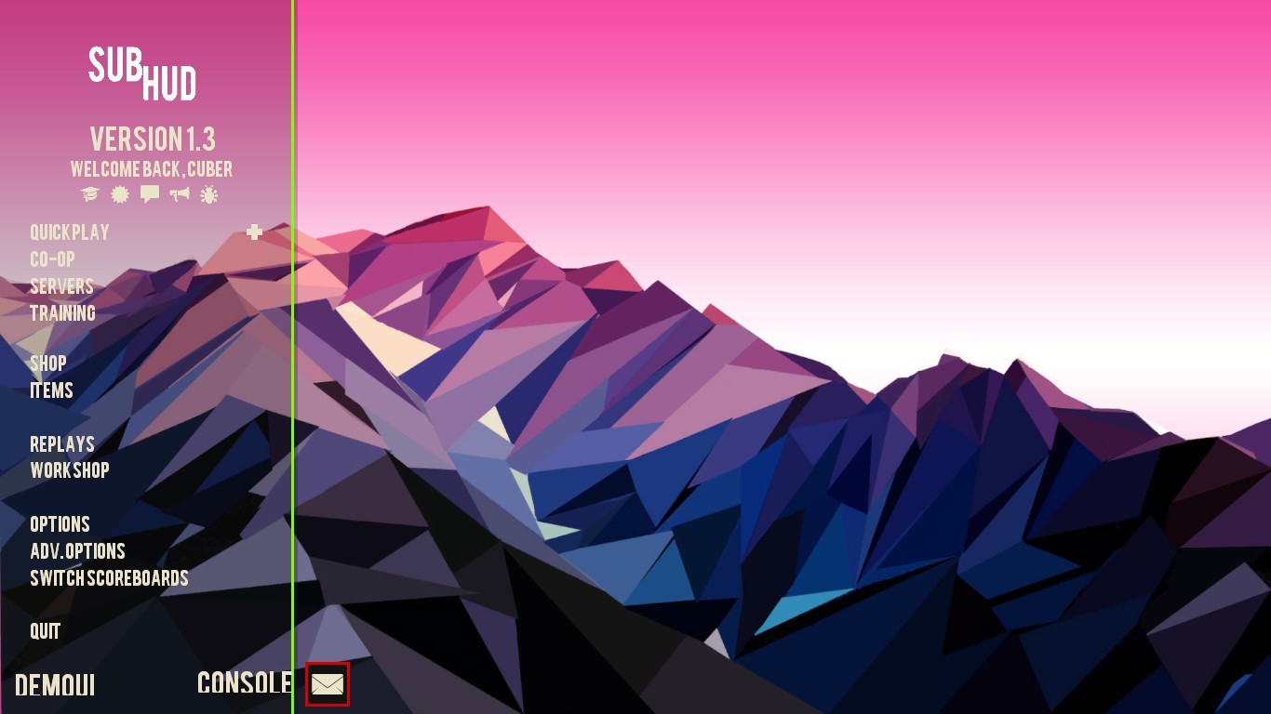1271x714 pixels.
Task: Open the speech bubble chat icon
Action: [150, 194]
